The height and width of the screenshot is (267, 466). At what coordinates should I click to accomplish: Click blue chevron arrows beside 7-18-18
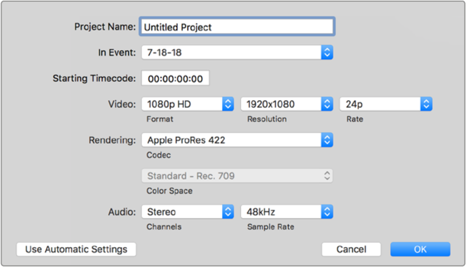click(327, 53)
